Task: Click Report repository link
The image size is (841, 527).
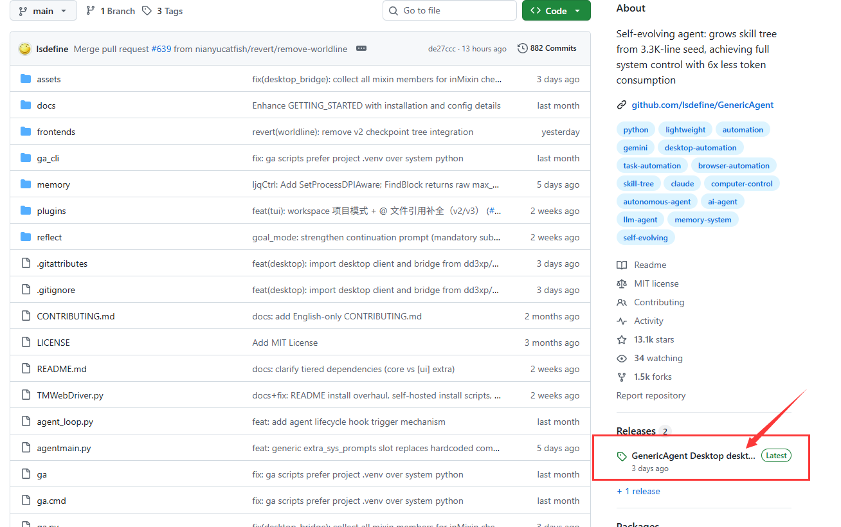Action: tap(651, 395)
